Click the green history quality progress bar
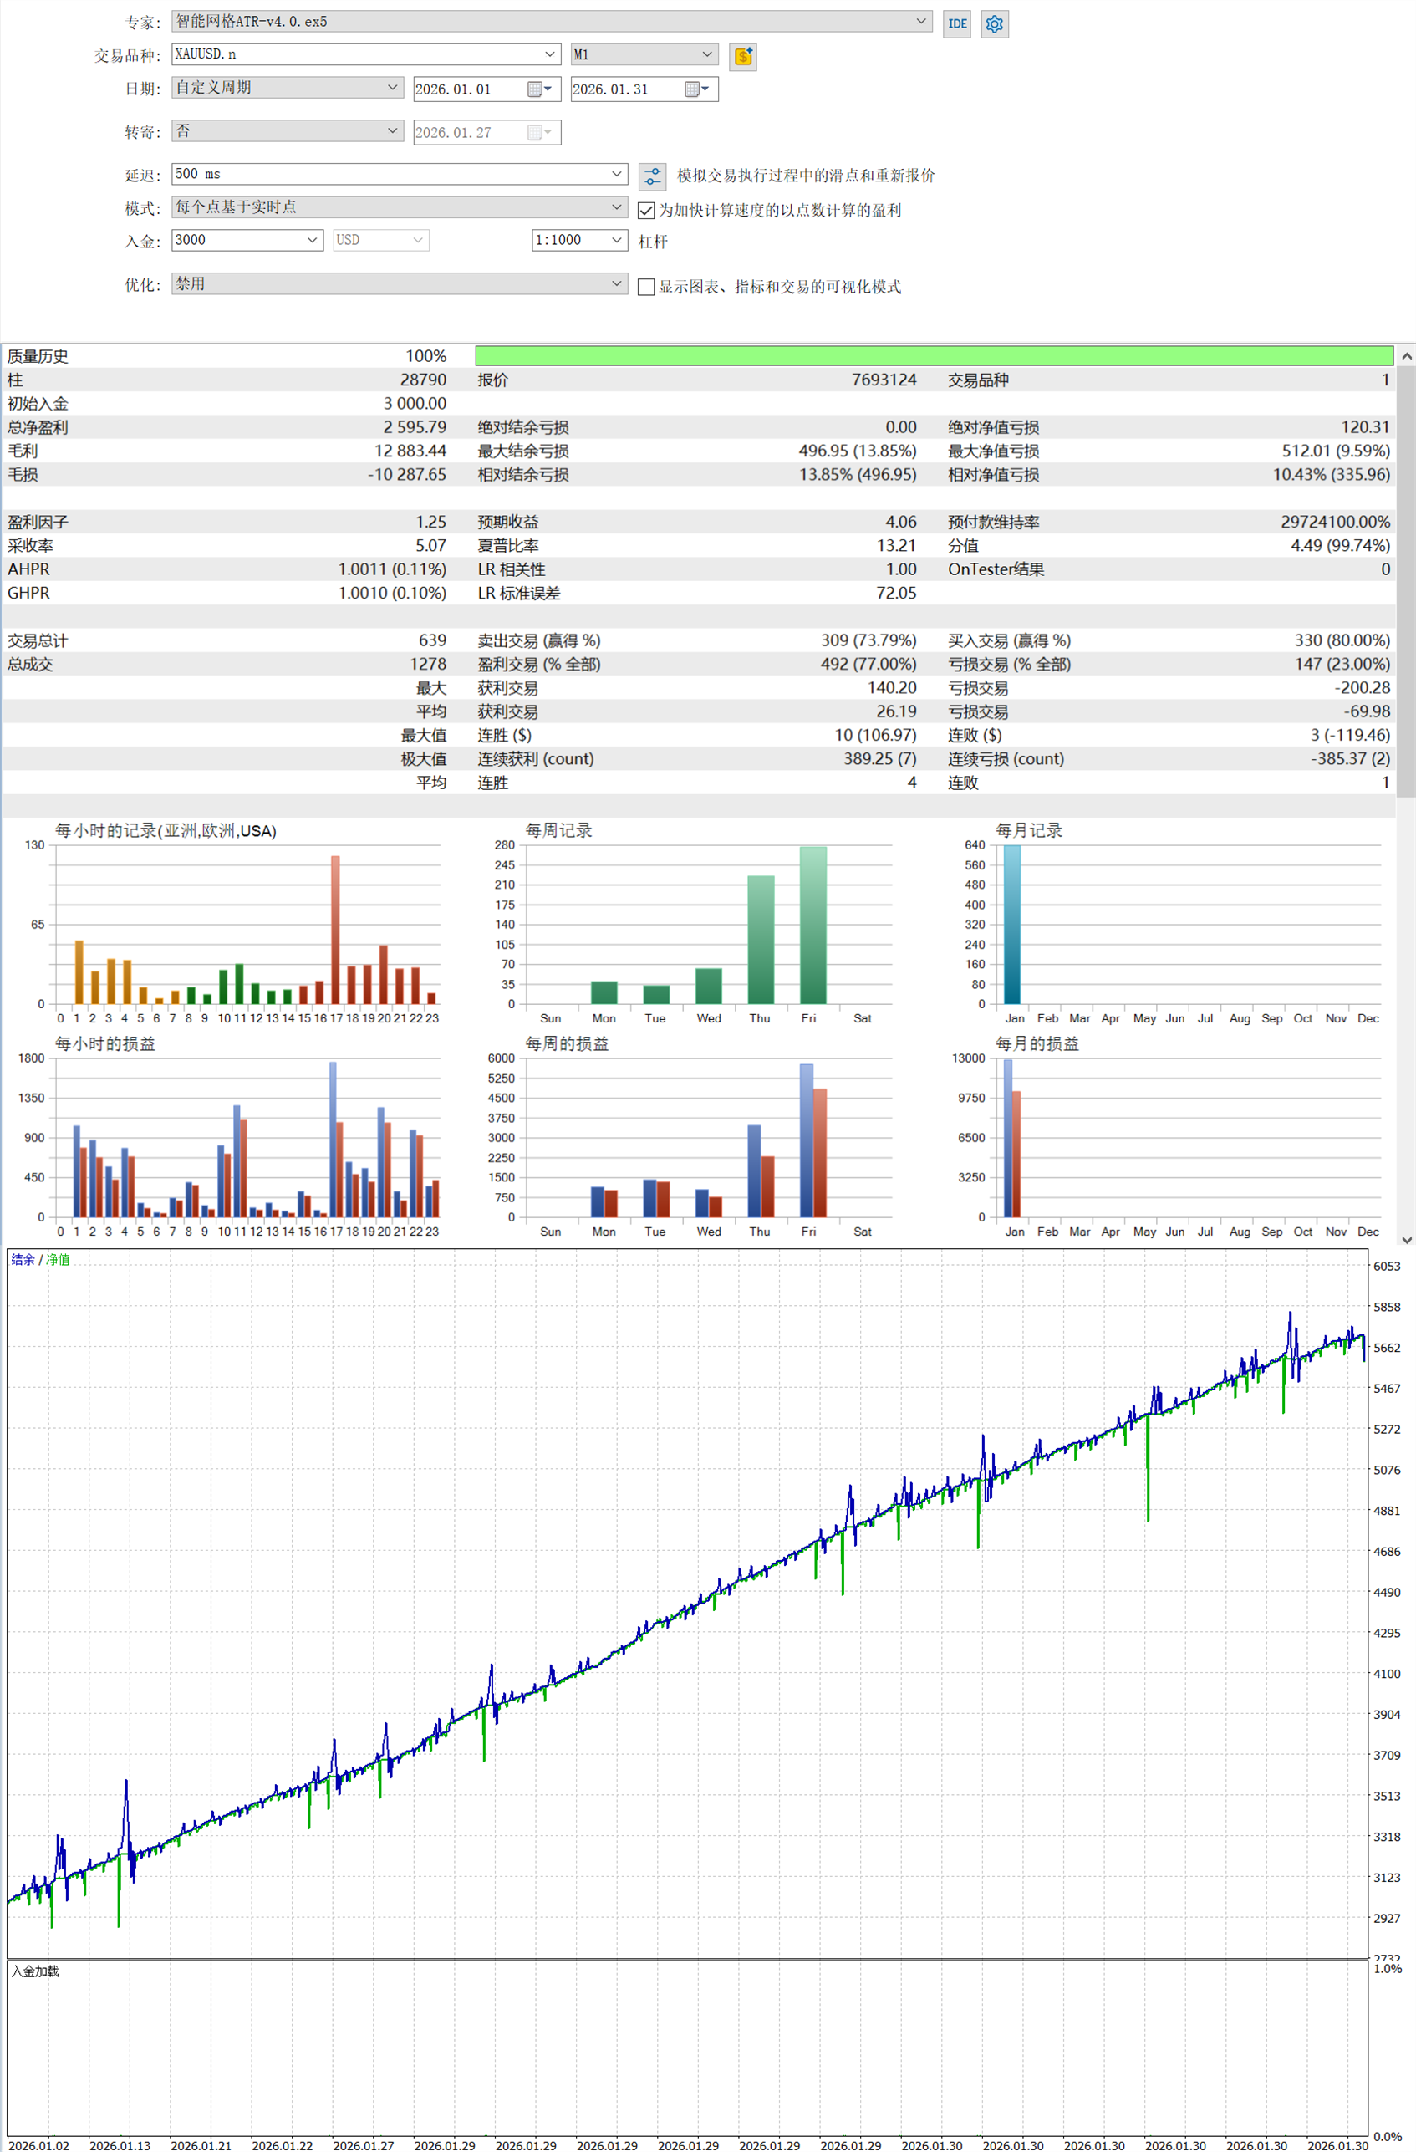 [934, 355]
